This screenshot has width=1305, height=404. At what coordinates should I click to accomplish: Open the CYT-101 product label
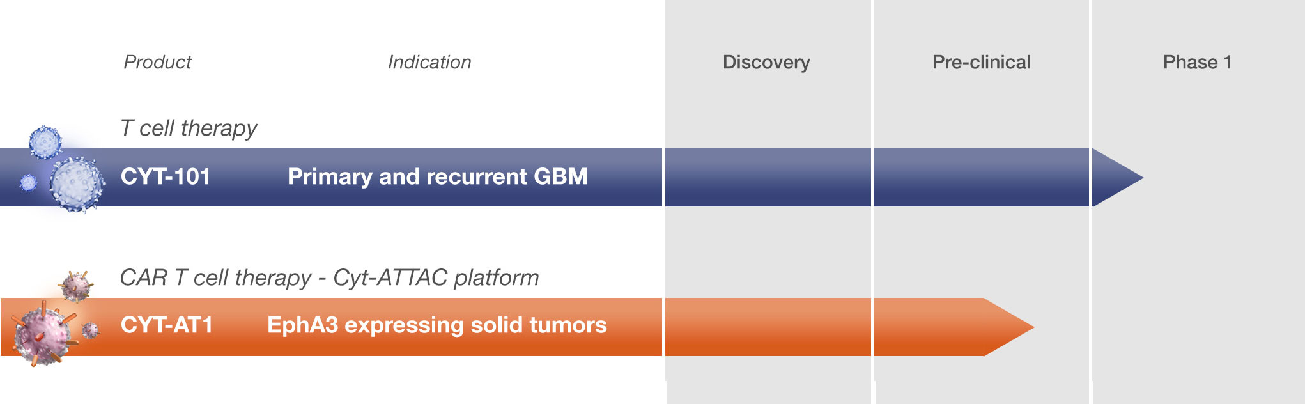tap(166, 176)
